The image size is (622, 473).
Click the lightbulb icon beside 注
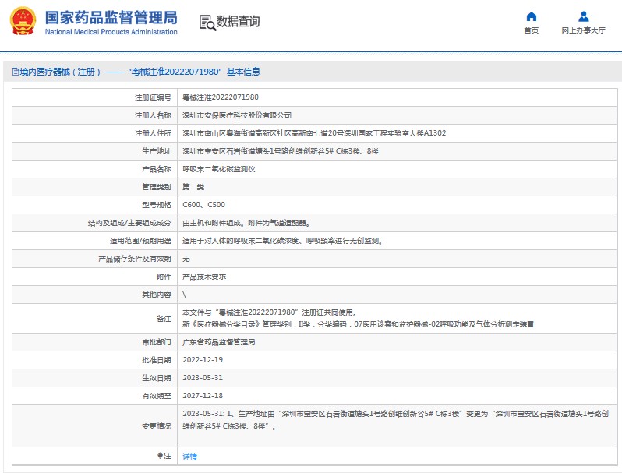[160, 456]
